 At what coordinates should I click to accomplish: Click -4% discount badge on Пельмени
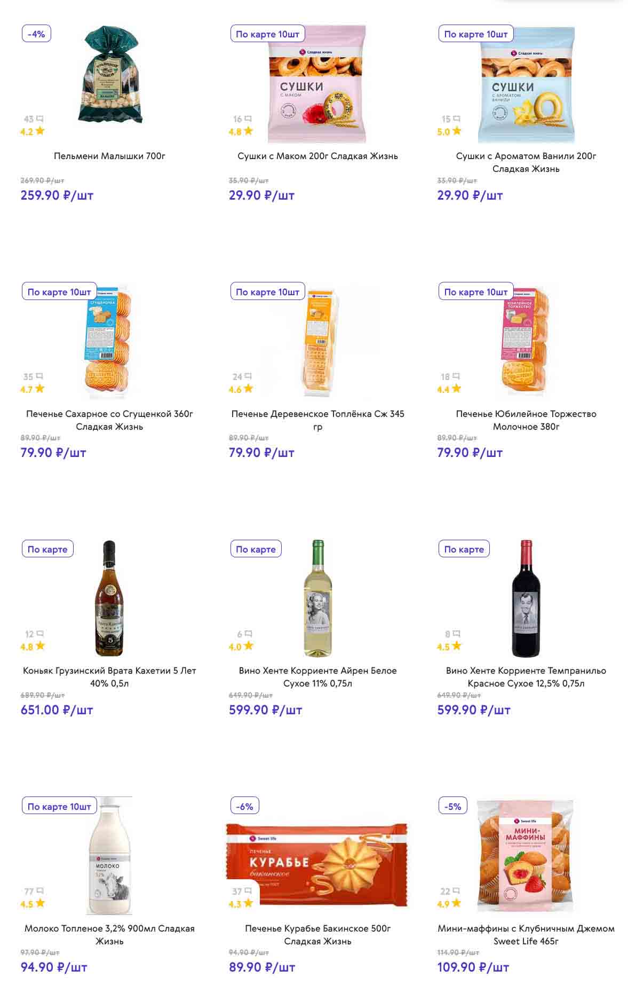point(36,34)
